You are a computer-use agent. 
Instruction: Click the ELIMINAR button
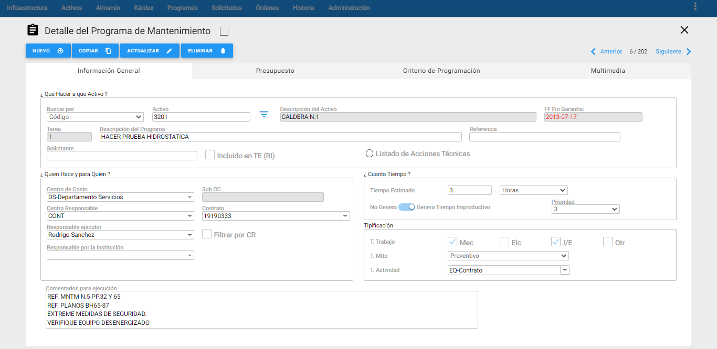[x=207, y=51]
